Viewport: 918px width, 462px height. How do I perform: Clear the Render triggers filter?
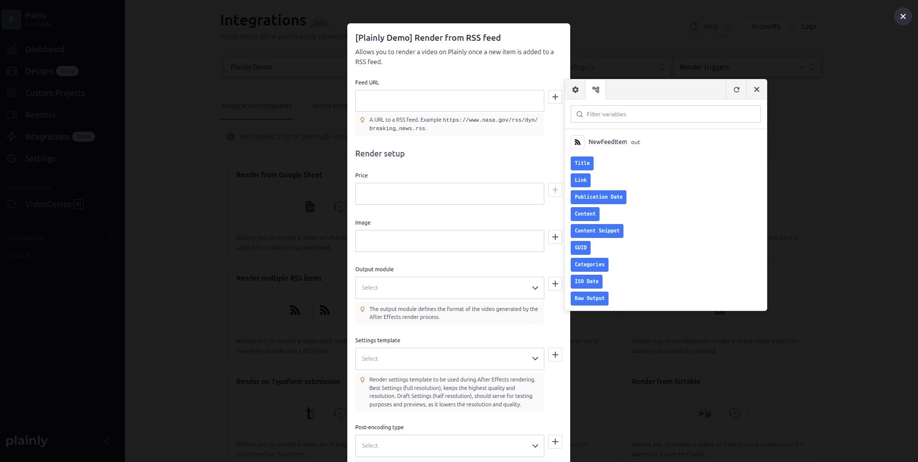point(802,67)
